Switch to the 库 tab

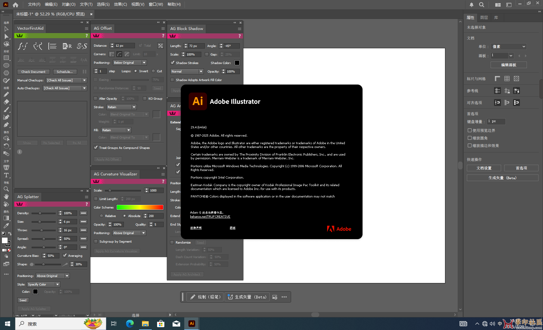click(x=496, y=18)
